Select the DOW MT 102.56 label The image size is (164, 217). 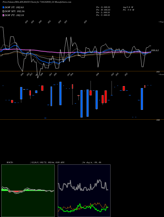coord(15,11)
